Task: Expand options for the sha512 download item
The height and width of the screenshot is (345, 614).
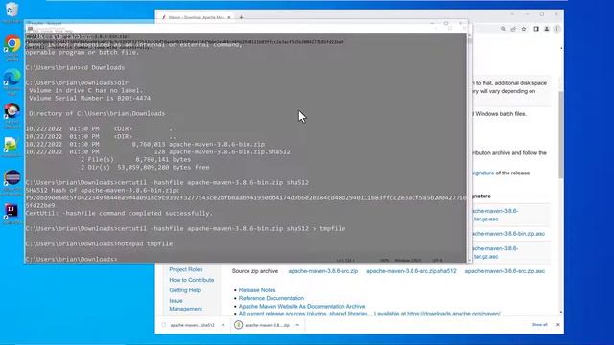Action: (x=223, y=325)
